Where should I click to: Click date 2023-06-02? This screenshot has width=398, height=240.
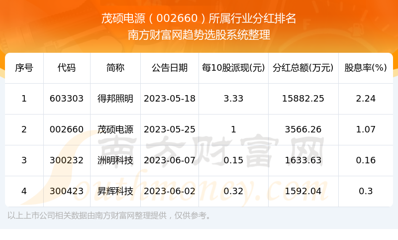point(170,191)
